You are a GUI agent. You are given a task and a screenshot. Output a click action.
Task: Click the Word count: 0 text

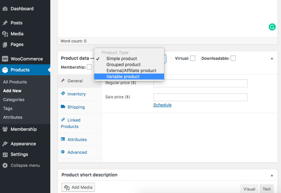(73, 41)
